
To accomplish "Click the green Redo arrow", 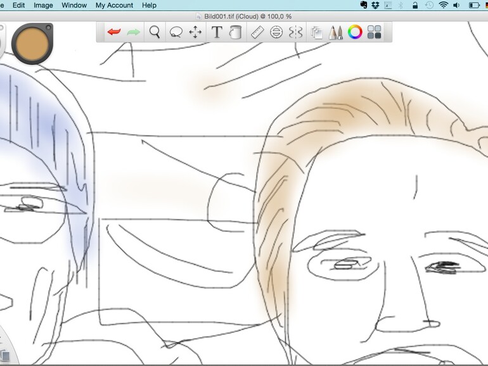I will [134, 32].
